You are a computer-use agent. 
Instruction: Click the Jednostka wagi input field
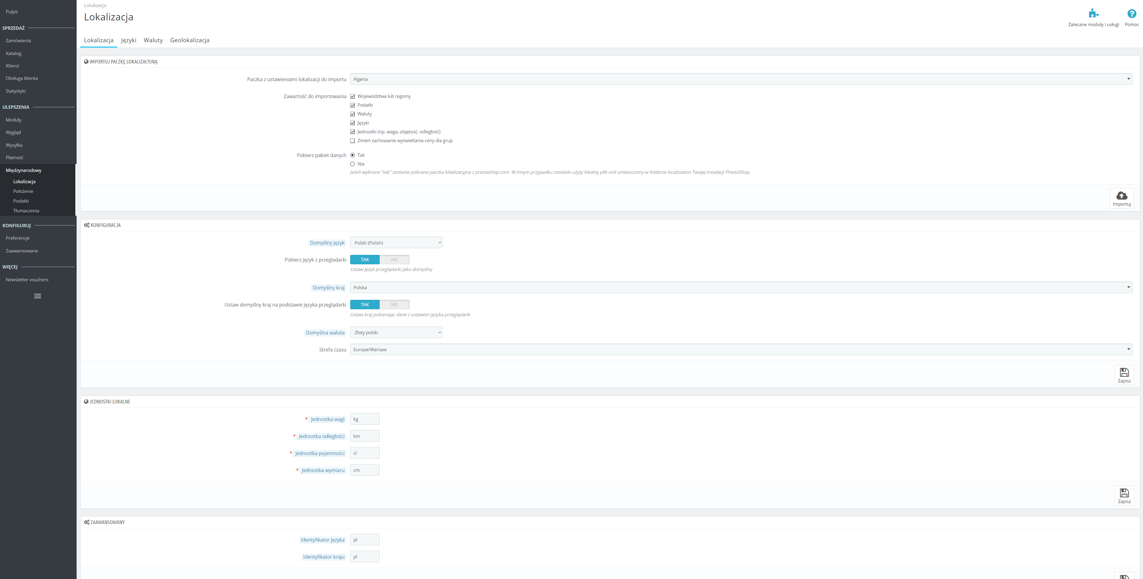point(364,419)
